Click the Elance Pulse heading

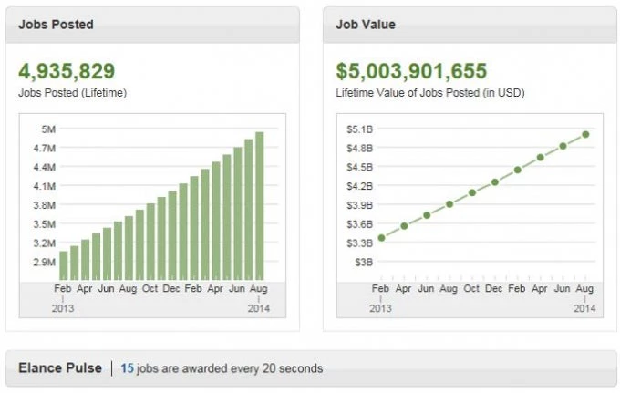tap(60, 368)
